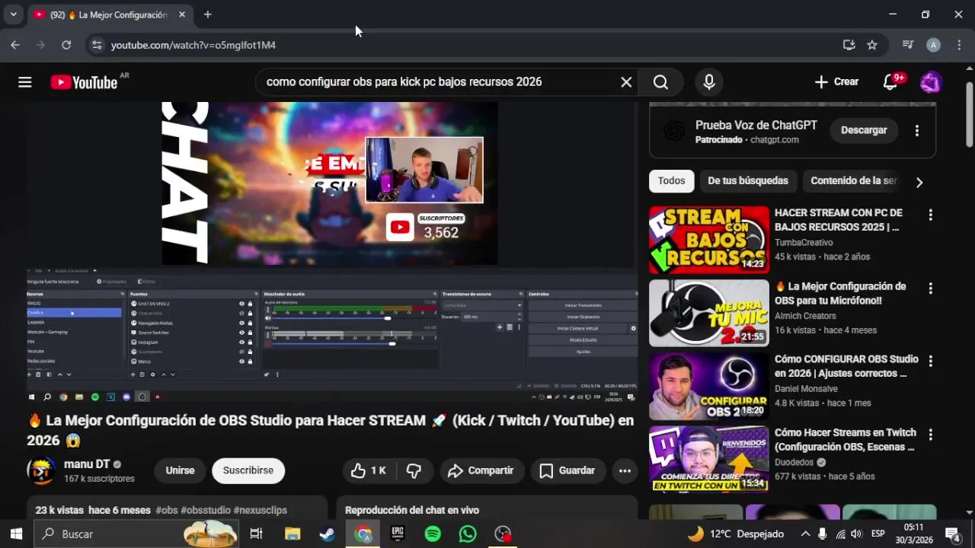This screenshot has width=975, height=548.
Task: Open Chrome tab search dropdown
Action: click(13, 14)
